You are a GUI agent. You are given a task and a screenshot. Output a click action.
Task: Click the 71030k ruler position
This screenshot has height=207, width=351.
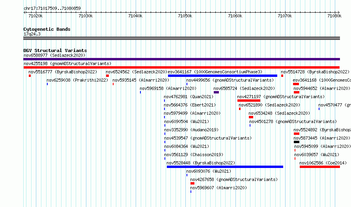click(x=86, y=16)
